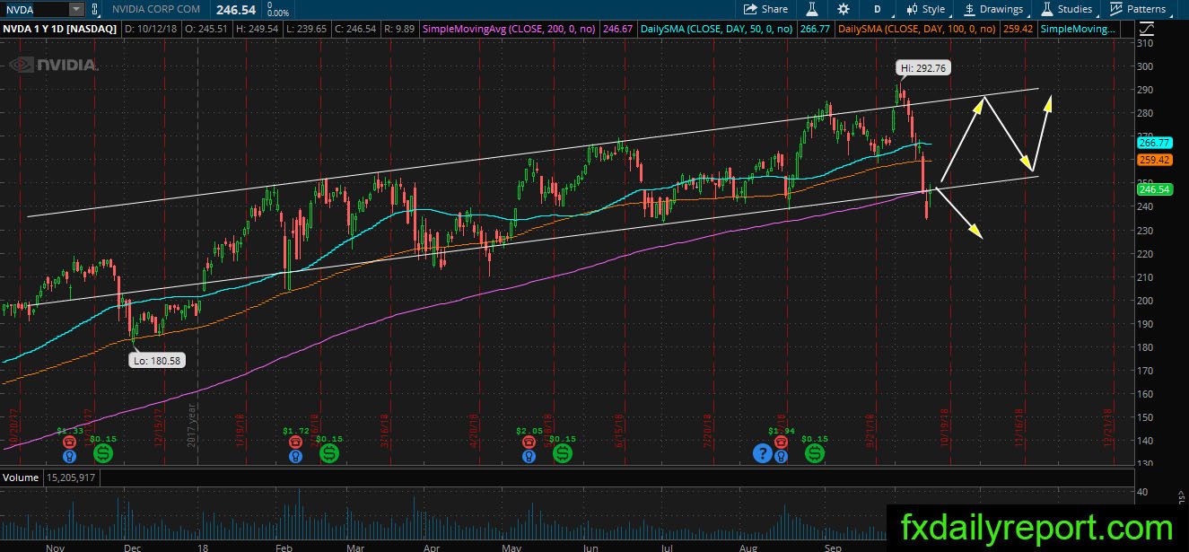Click lightbulb icon under $1.72 earnings
The image size is (1189, 552).
(x=295, y=455)
